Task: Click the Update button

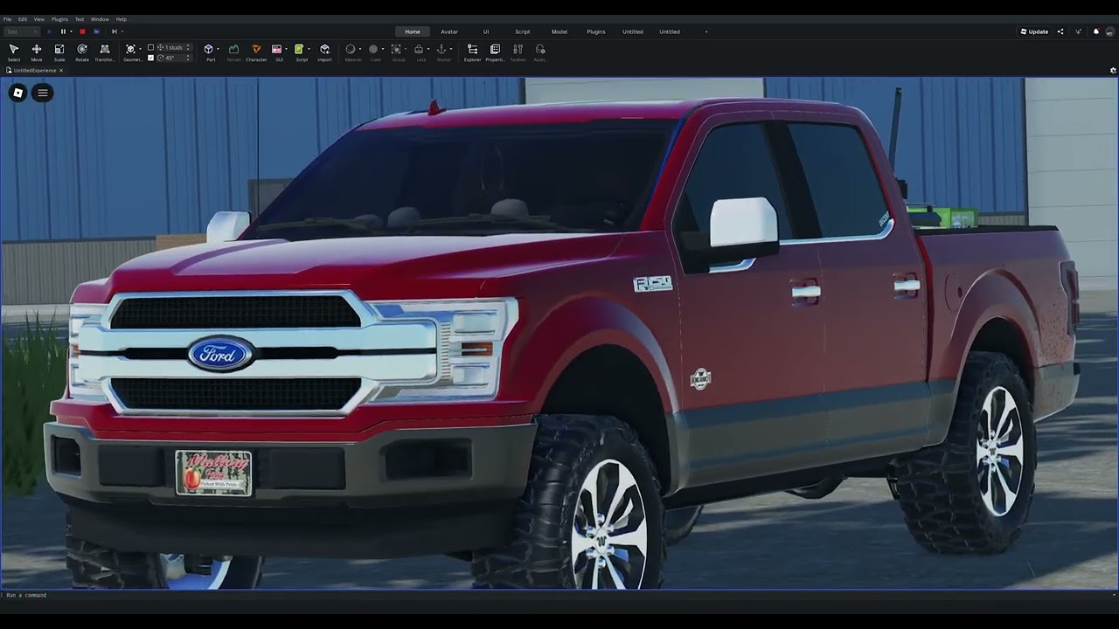Action: point(1034,31)
